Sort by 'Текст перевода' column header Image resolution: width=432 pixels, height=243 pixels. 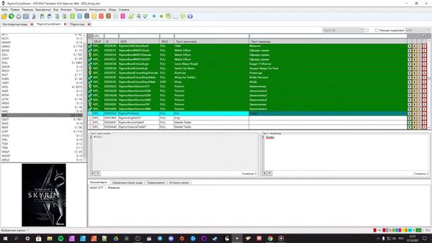coord(328,41)
